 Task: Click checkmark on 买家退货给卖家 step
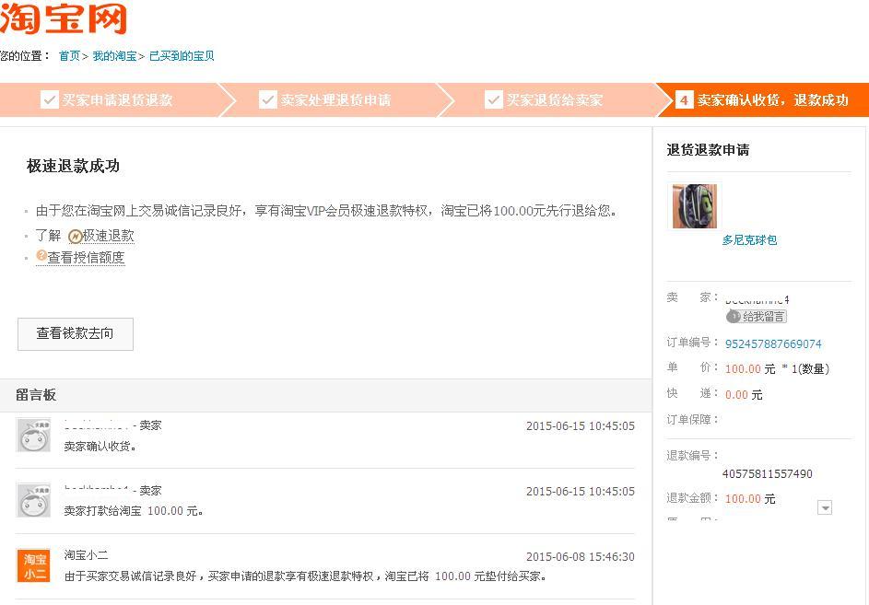[x=494, y=99]
